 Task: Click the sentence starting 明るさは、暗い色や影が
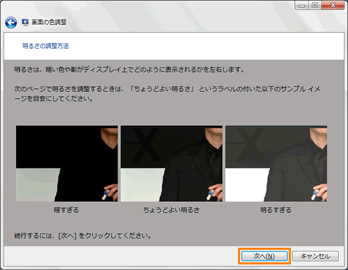coord(129,70)
